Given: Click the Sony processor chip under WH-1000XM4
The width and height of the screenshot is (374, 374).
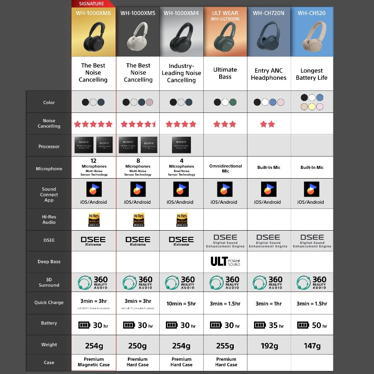Looking at the screenshot, I should pos(181,145).
